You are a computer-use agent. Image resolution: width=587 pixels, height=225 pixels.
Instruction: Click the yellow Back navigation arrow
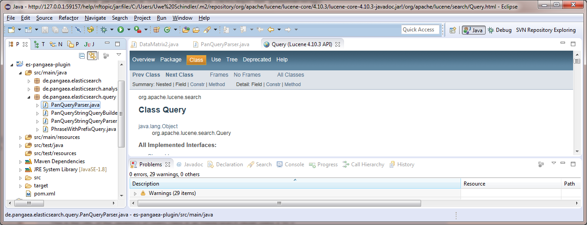271,30
